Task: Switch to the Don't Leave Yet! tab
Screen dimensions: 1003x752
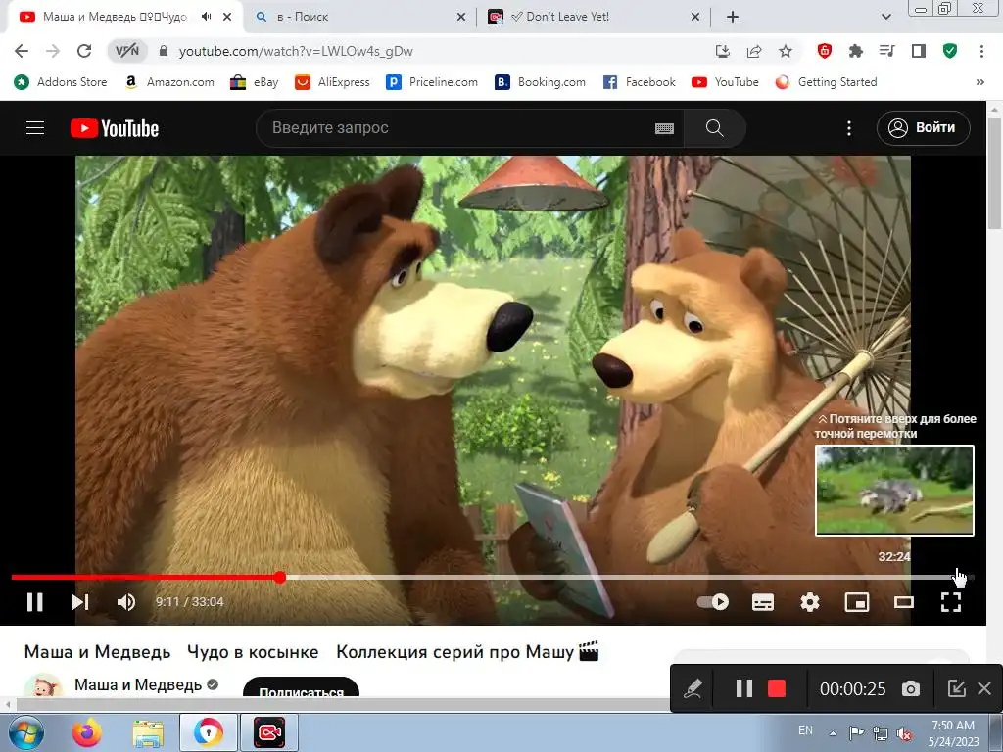Action: coord(593,17)
